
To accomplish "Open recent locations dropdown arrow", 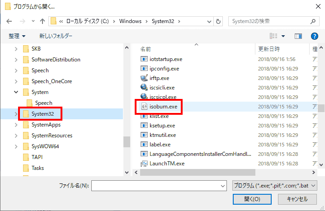I will click(x=33, y=21).
